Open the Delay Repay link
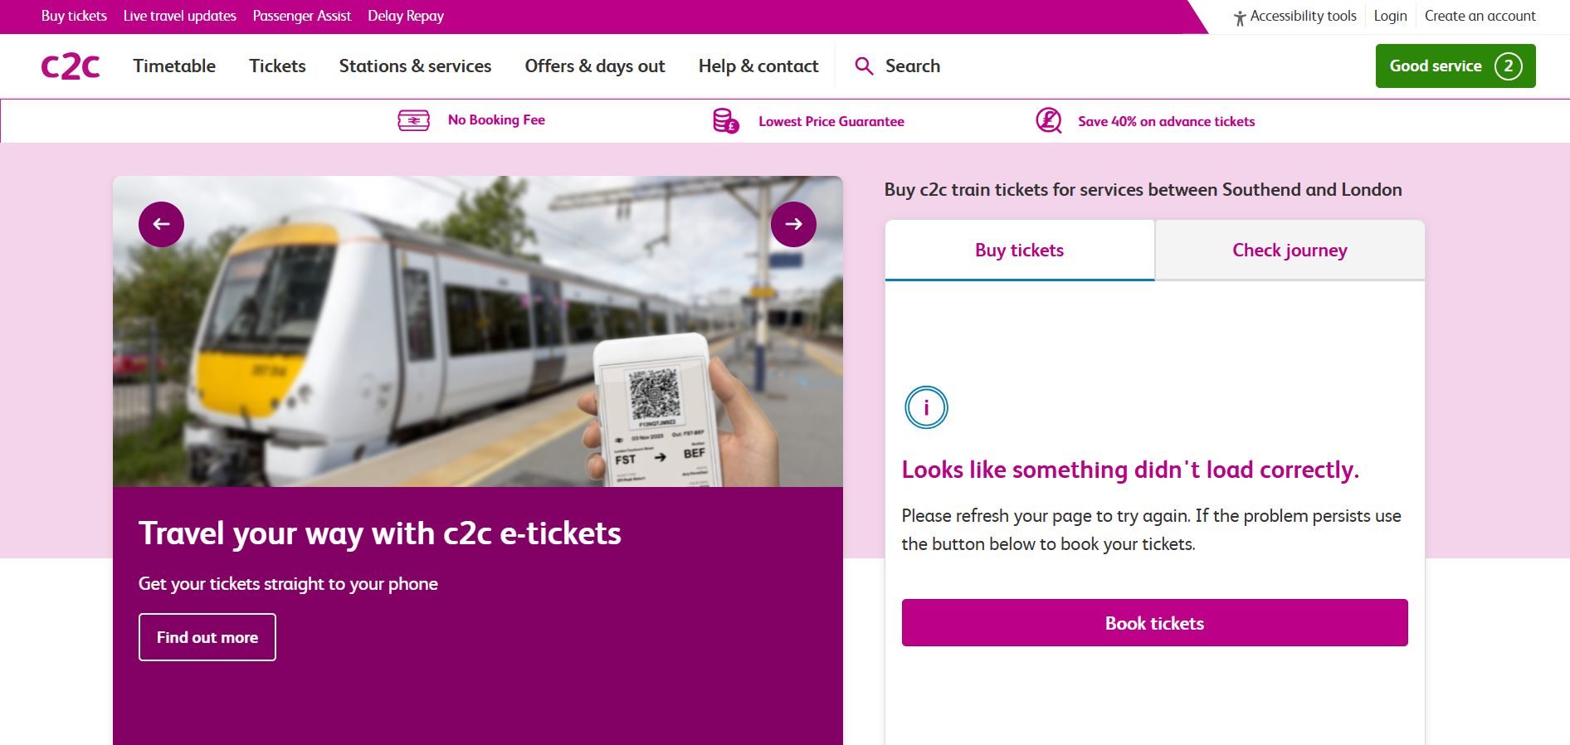1570x745 pixels. coord(406,16)
